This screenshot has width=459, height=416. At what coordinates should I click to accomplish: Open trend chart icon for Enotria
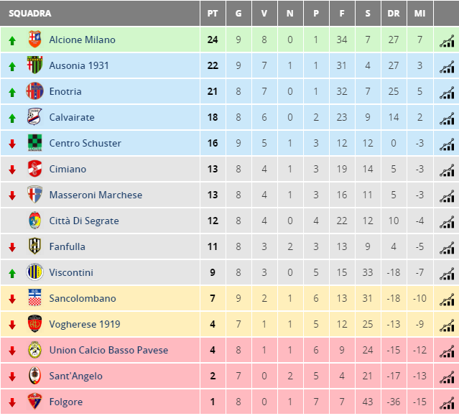click(447, 93)
